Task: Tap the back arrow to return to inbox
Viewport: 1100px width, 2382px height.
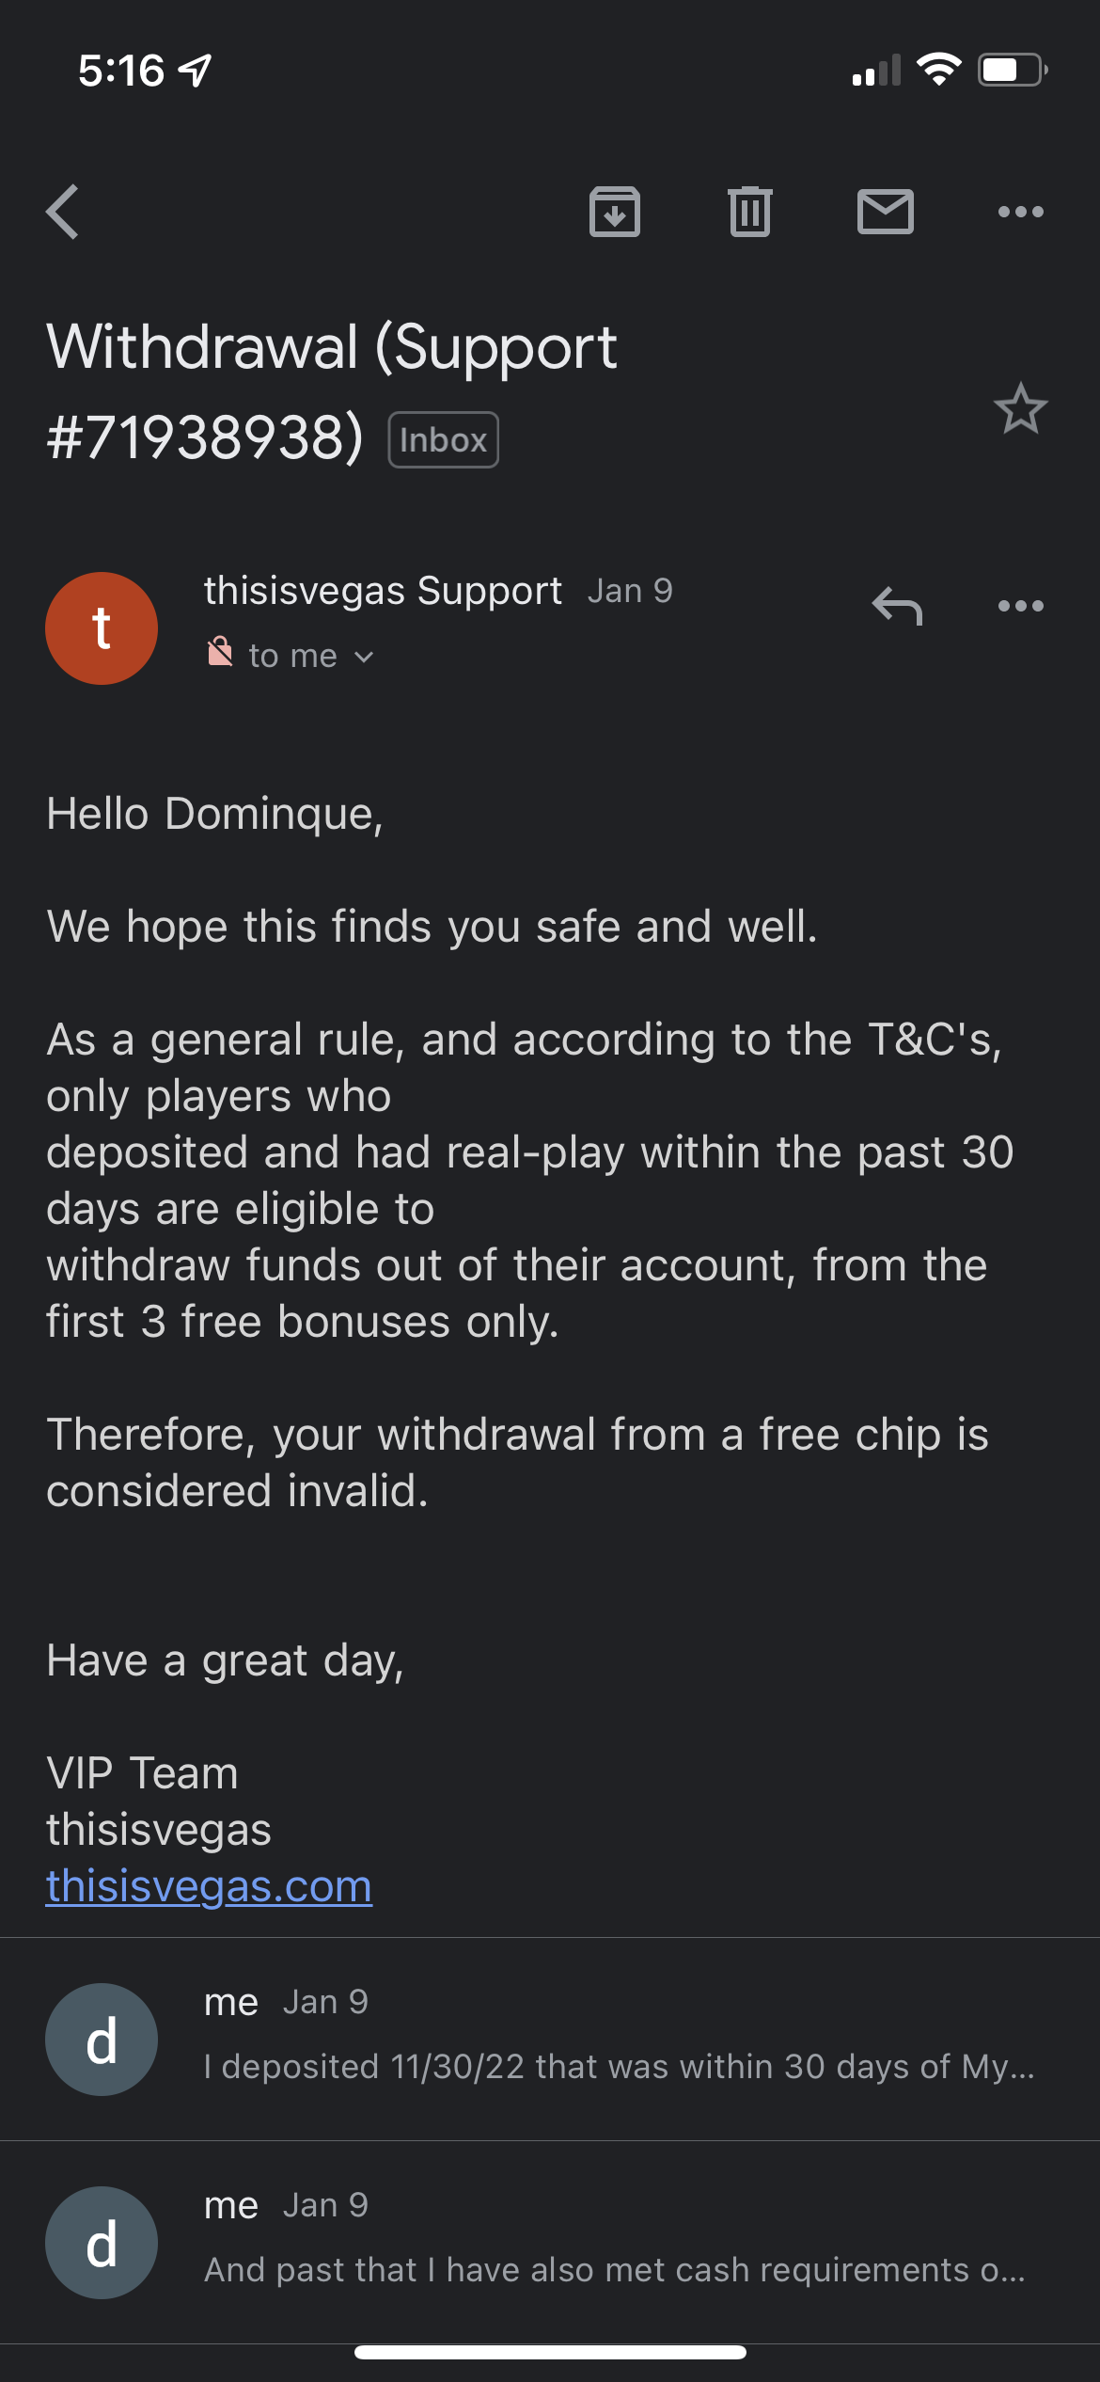Action: tap(63, 212)
